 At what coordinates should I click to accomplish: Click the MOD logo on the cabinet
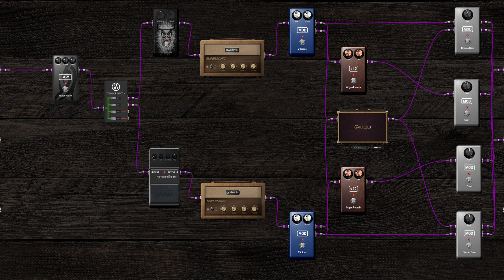(363, 127)
